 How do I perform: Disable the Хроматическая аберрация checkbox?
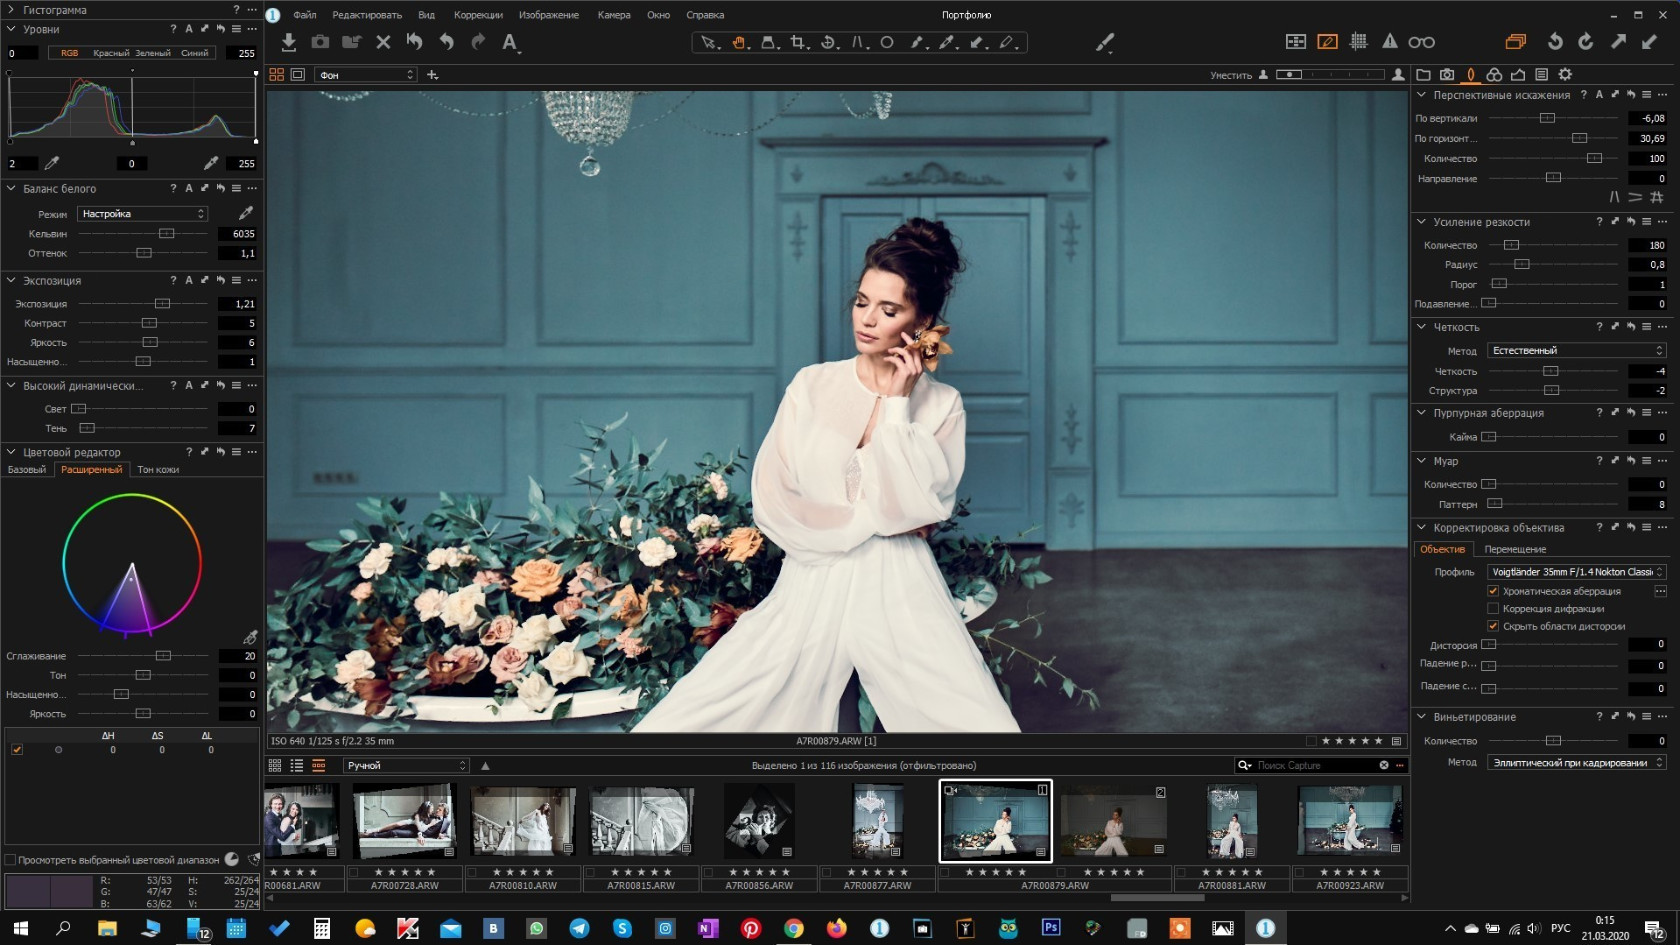[x=1494, y=591]
